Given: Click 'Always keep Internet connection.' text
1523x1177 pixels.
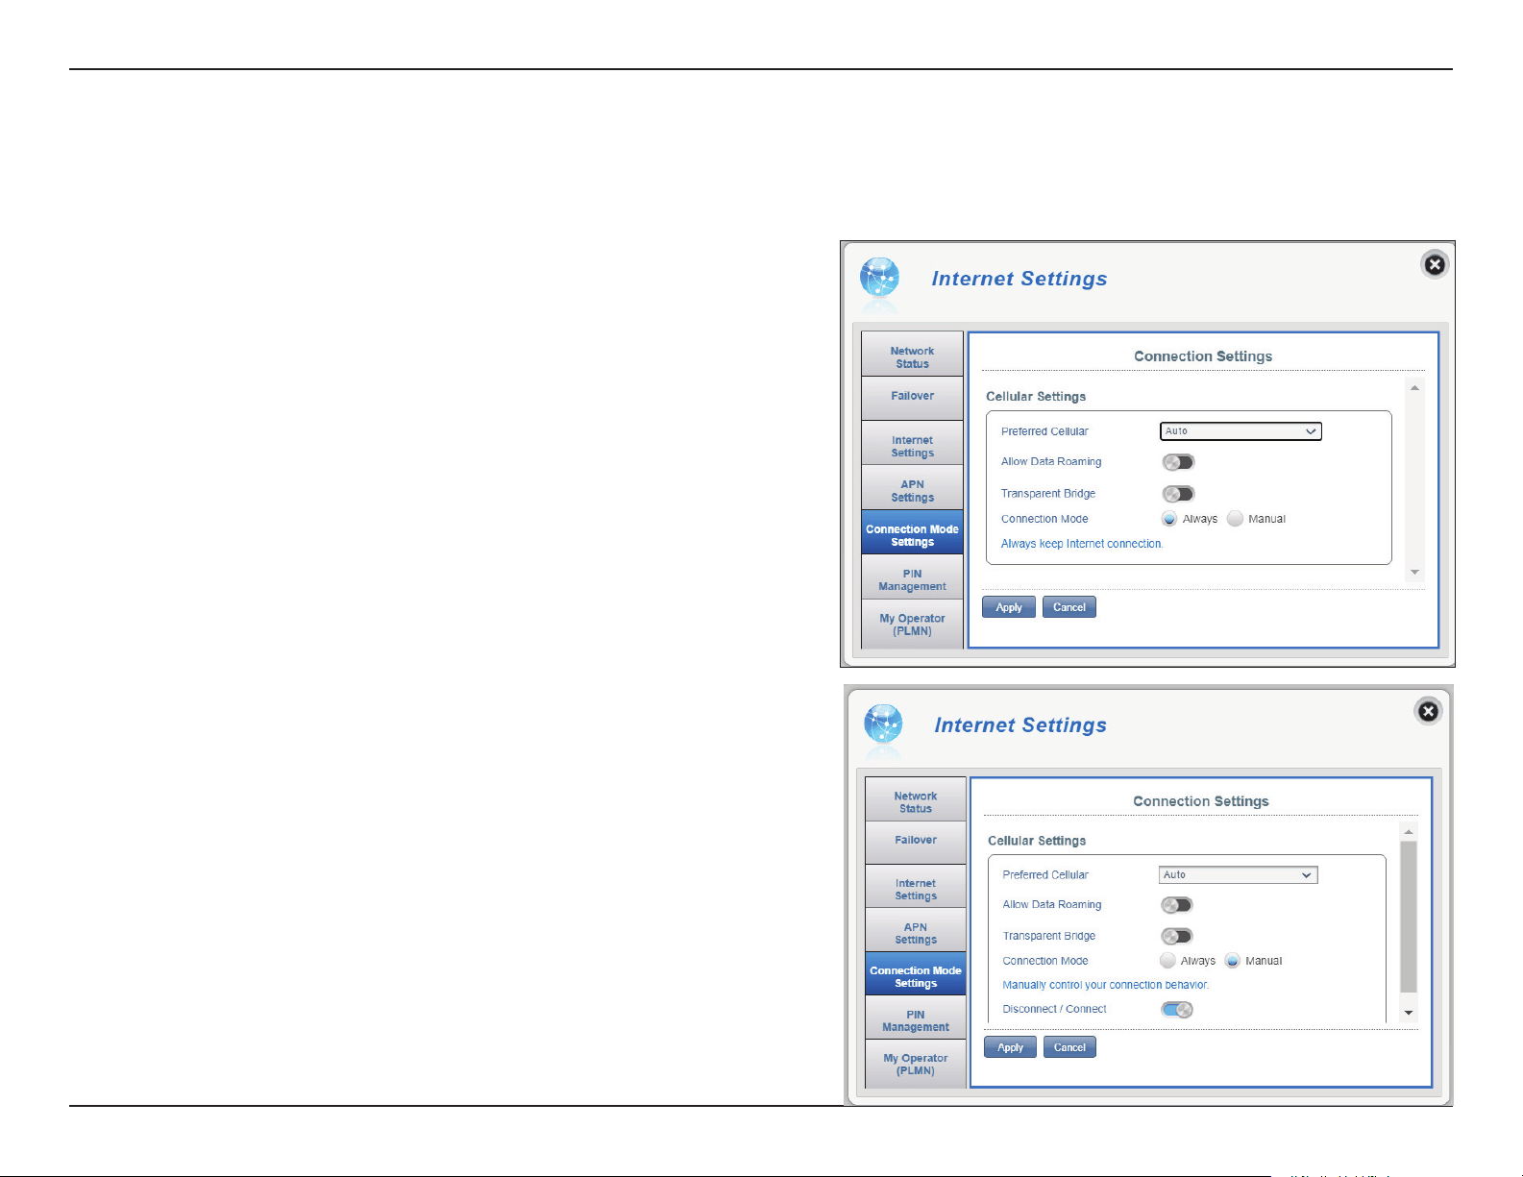Looking at the screenshot, I should pyautogui.click(x=1082, y=544).
